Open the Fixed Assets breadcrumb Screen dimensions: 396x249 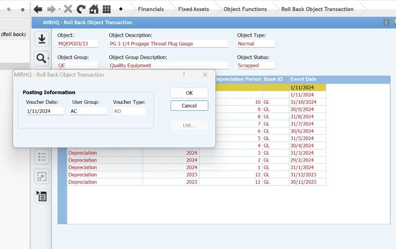194,9
